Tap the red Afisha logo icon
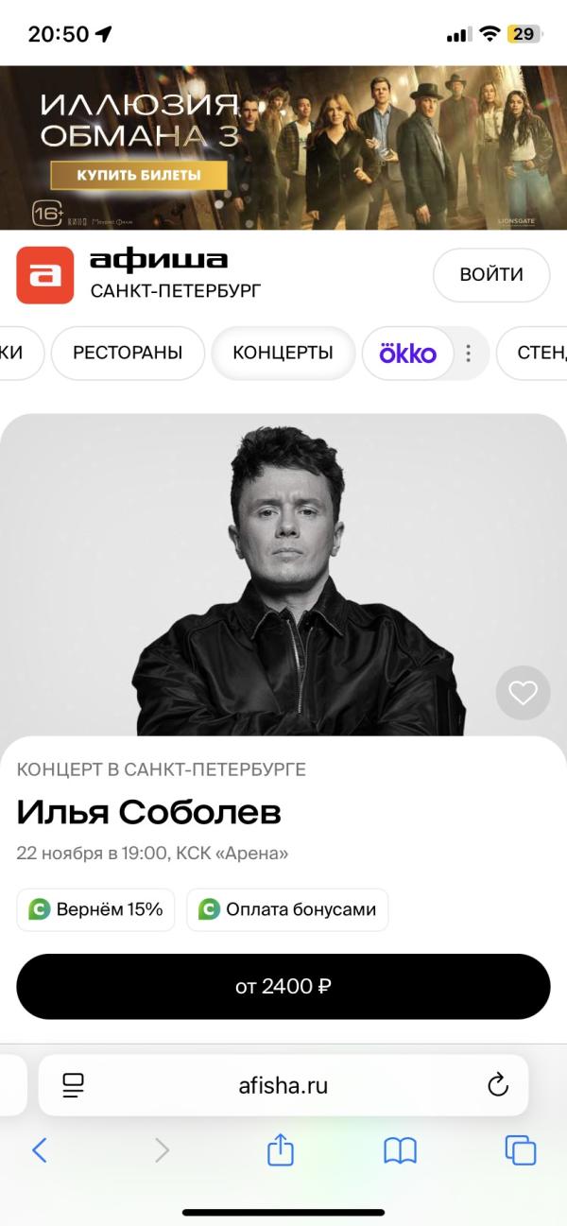The width and height of the screenshot is (567, 1226). tap(44, 275)
